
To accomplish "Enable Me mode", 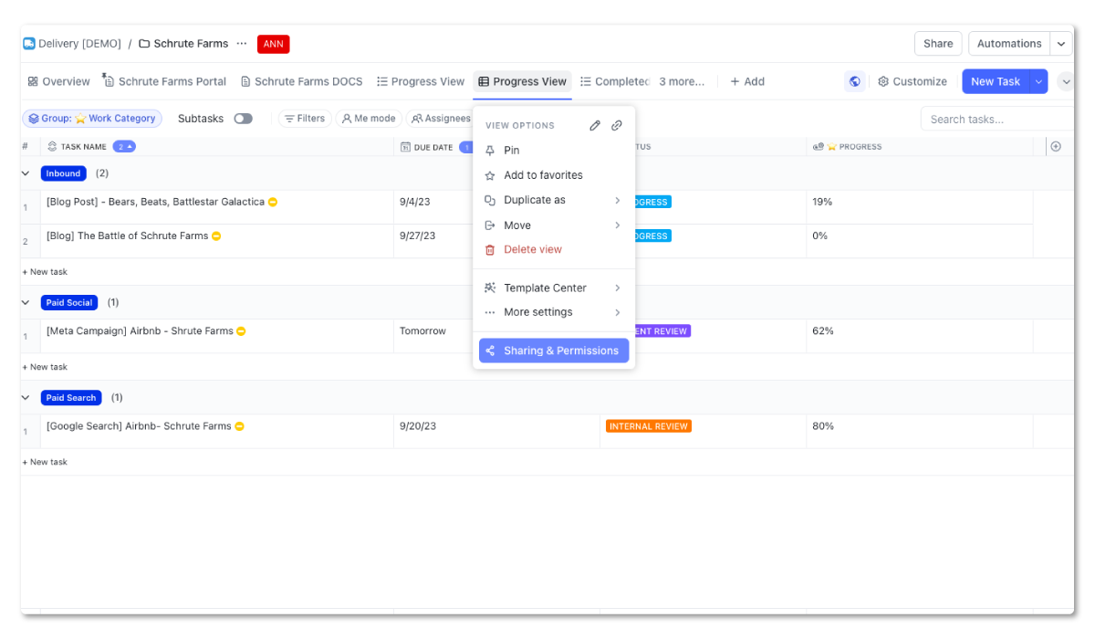I will coord(369,118).
